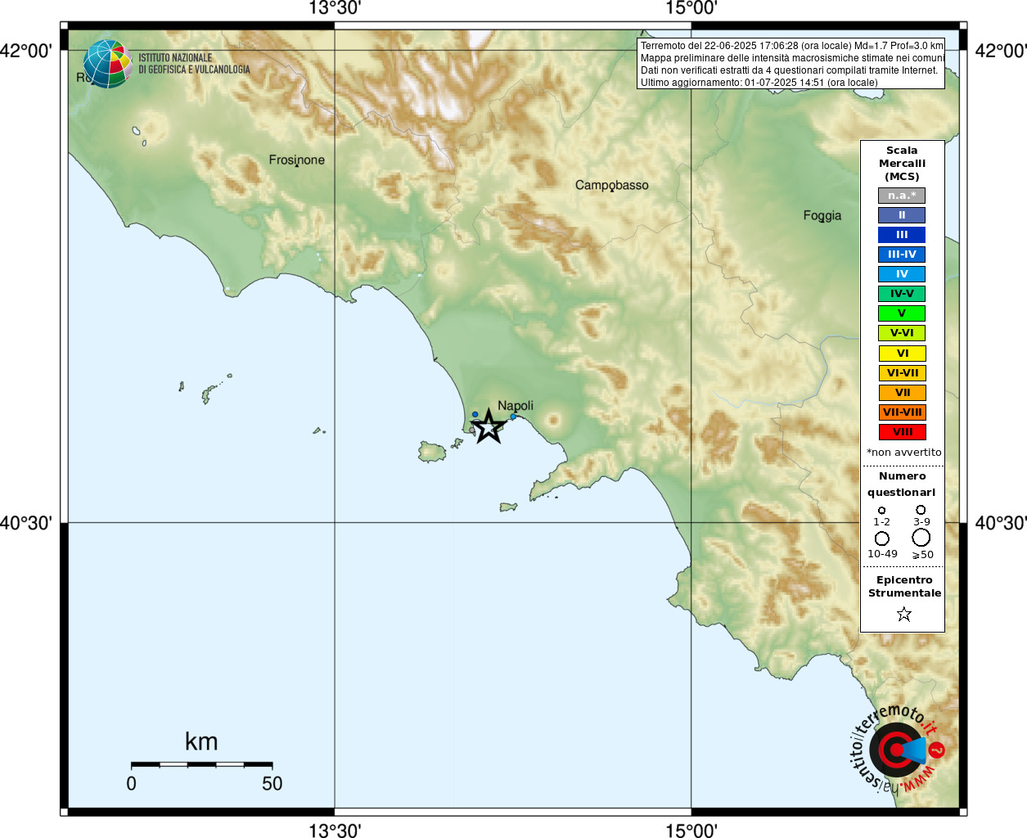Select the orange VII-VIII intensity swatch
This screenshot has height=838, width=1027.
tap(902, 412)
